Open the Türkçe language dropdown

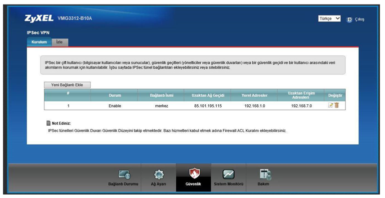(x=329, y=18)
